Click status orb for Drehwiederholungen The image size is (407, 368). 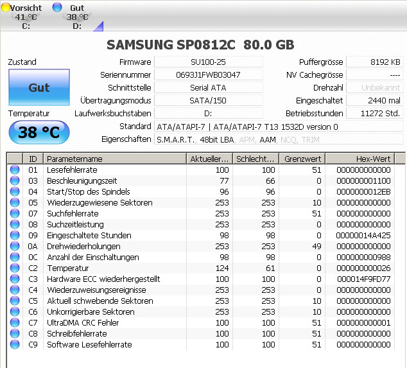(15, 246)
